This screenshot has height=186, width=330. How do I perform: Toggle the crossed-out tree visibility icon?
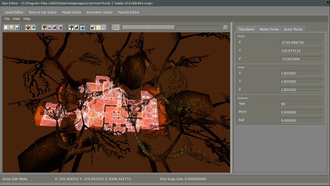pyautogui.click(x=44, y=28)
